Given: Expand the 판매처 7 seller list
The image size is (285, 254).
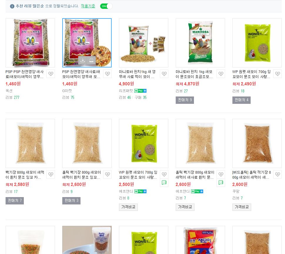Looking at the screenshot, I should 14,201.
